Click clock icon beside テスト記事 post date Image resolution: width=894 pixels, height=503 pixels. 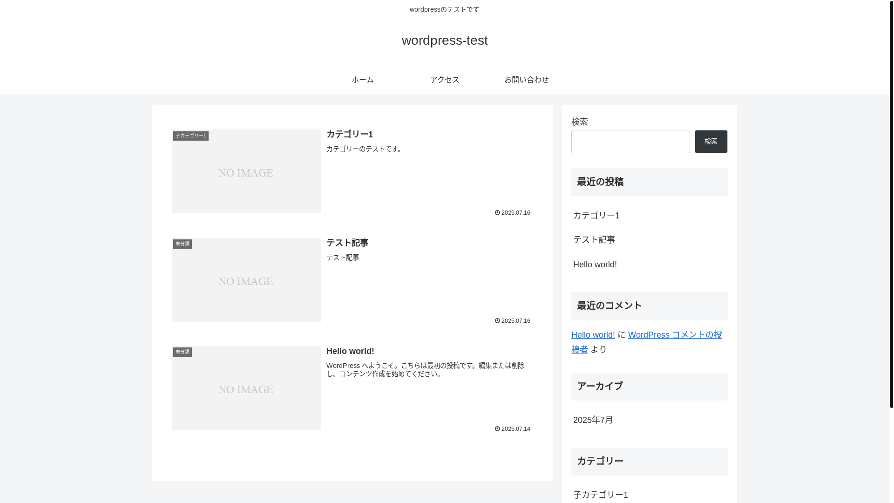pos(497,321)
